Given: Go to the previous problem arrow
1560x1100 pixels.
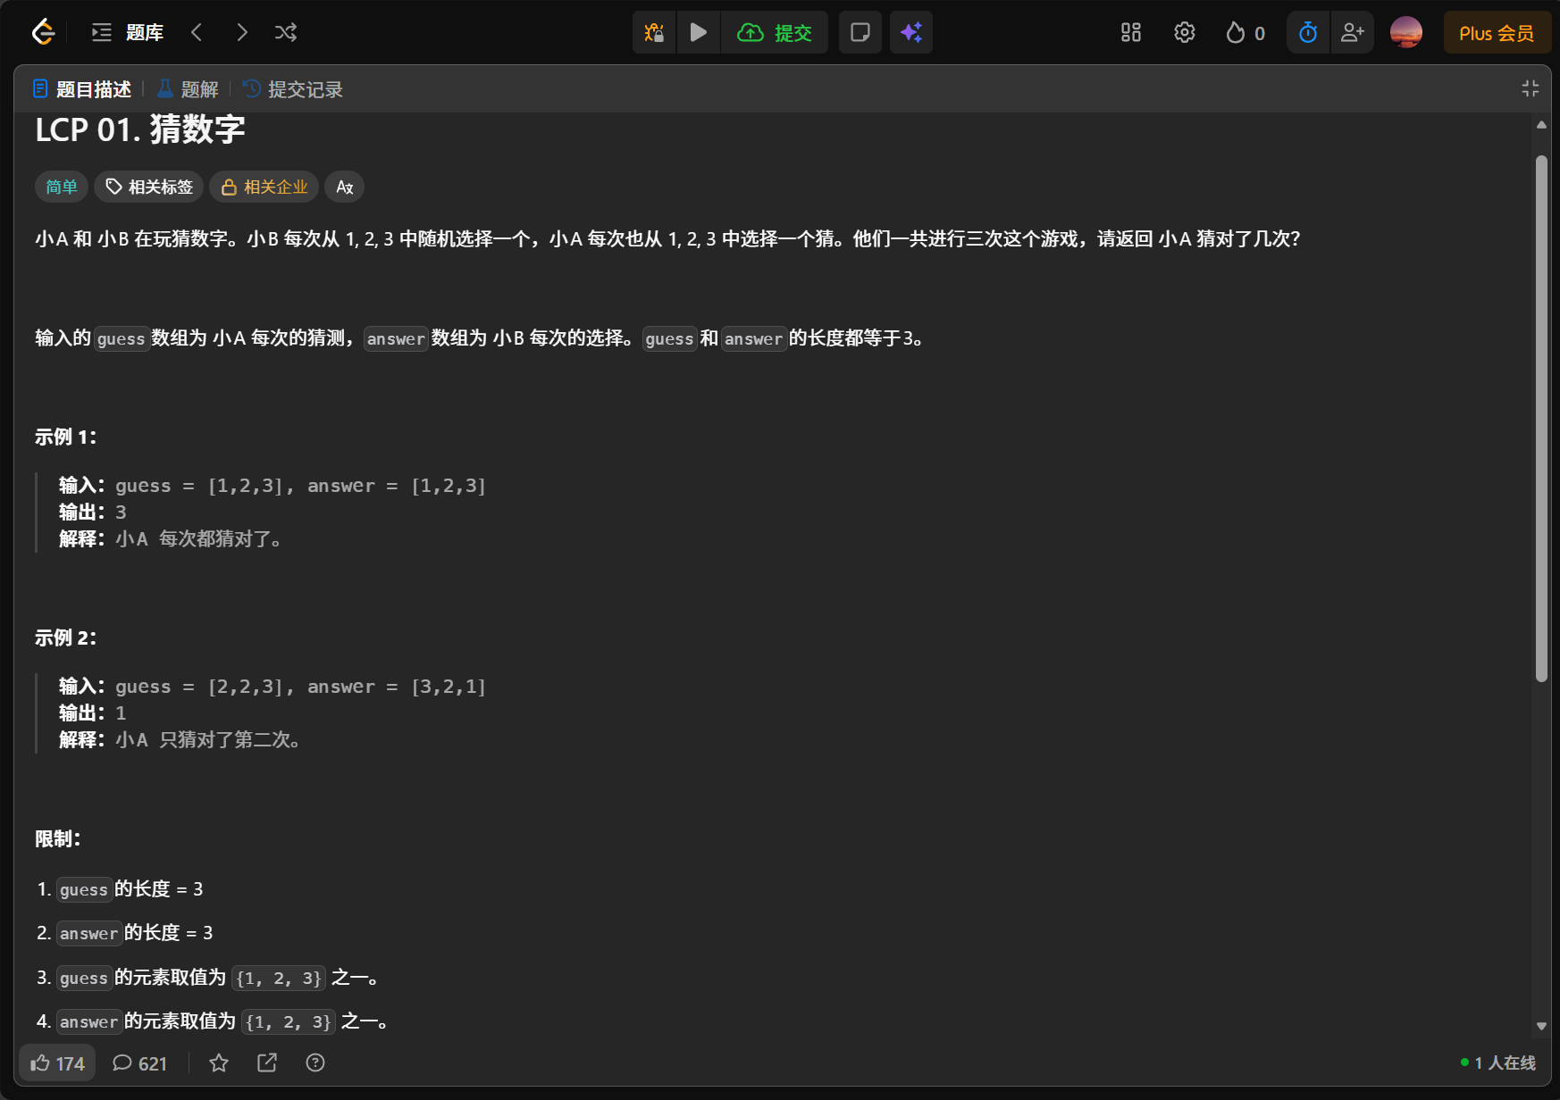Looking at the screenshot, I should (x=197, y=33).
